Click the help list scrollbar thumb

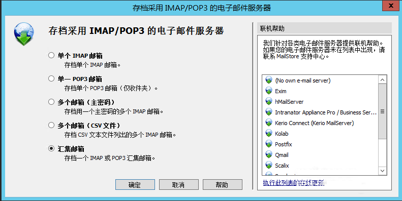tap(382, 111)
